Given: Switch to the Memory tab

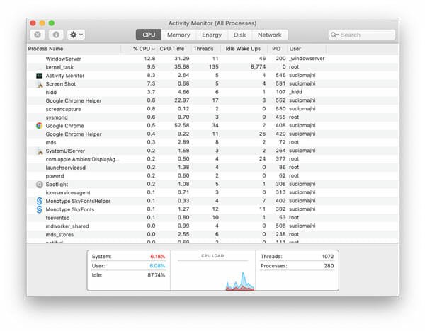Looking at the screenshot, I should click(x=178, y=35).
